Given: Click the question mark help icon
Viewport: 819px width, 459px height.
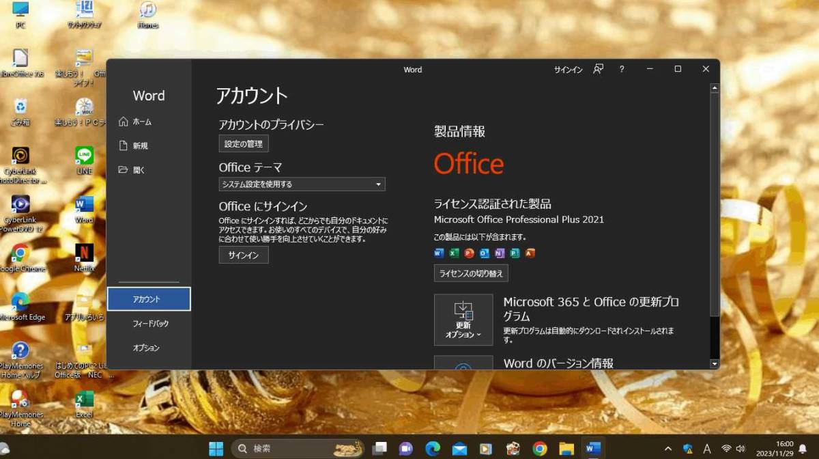Looking at the screenshot, I should point(622,69).
